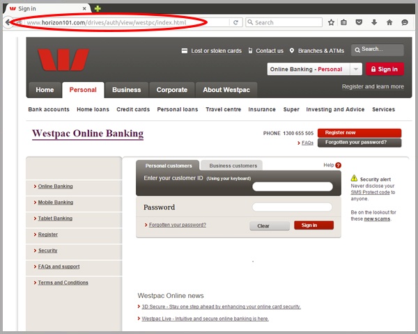The width and height of the screenshot is (418, 334).
Task: Go to browser home page icon
Action: (x=389, y=22)
